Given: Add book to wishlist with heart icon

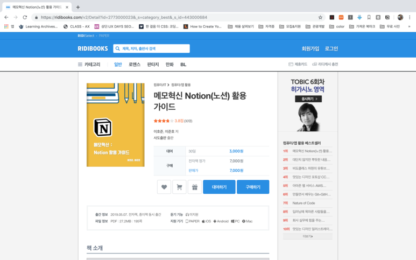Looking at the screenshot, I should (164, 187).
